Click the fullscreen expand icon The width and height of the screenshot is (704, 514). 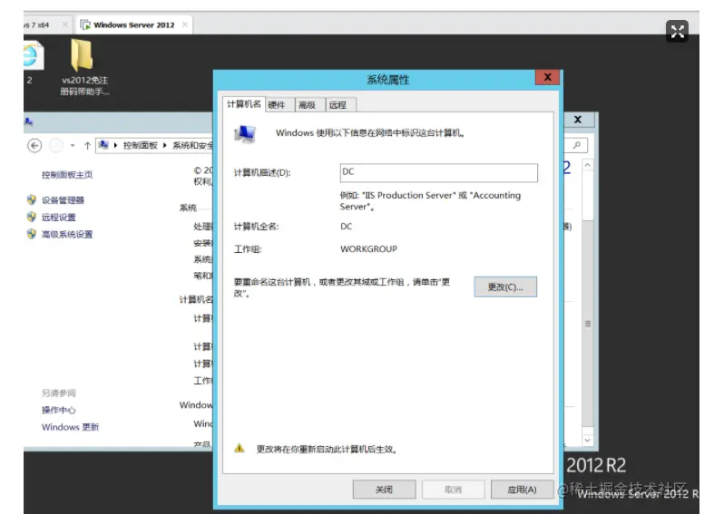tap(677, 32)
